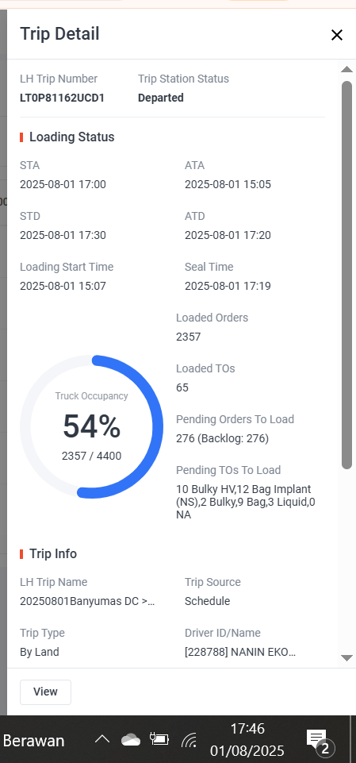Screen dimensions: 356x763
Task: Click the Driver ID/Name NANIN EKO value
Action: [240, 652]
